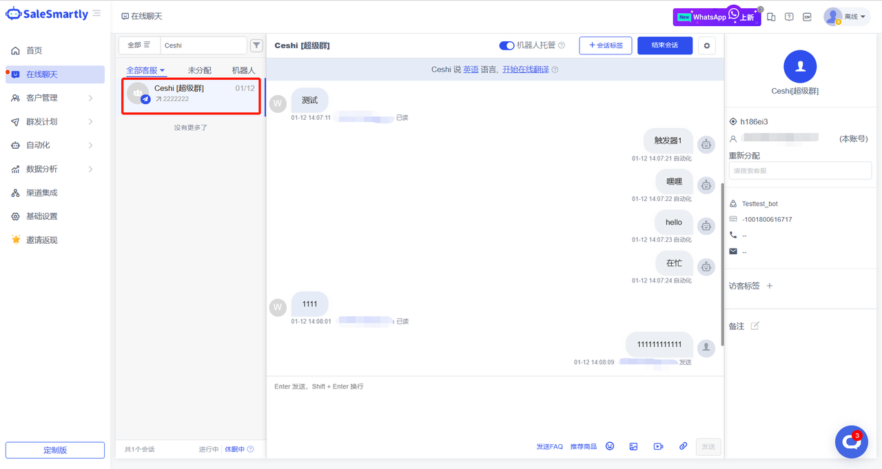Open chat settings gear icon

point(706,45)
